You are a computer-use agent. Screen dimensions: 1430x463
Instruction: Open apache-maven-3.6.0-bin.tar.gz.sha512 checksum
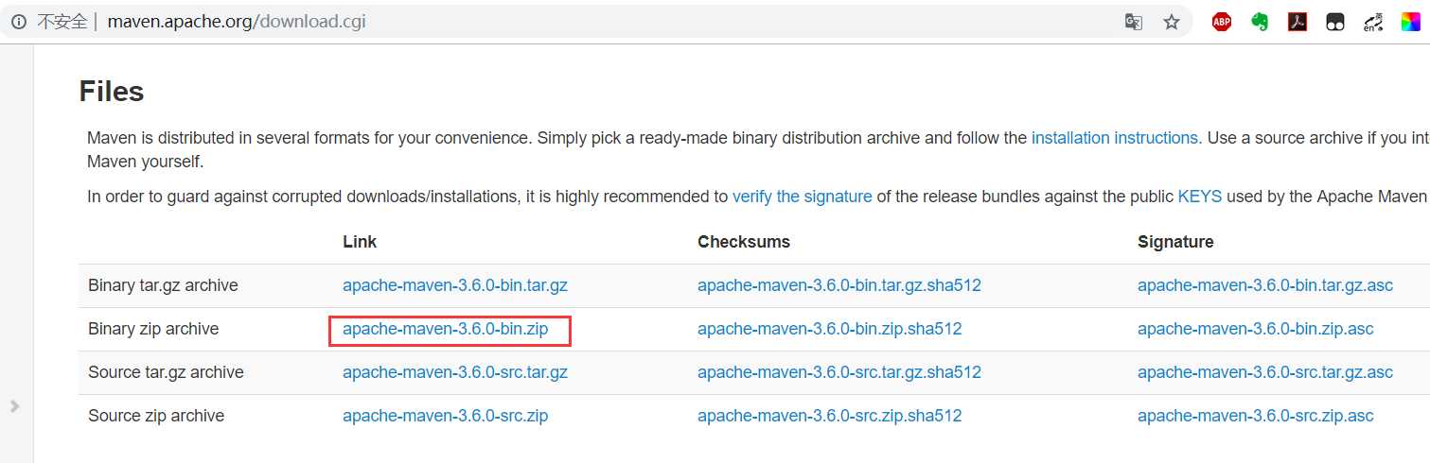(839, 285)
